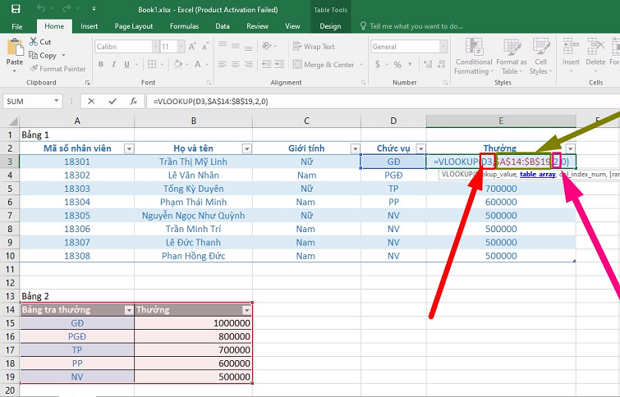Click the Undo arrow icon

click(x=41, y=9)
